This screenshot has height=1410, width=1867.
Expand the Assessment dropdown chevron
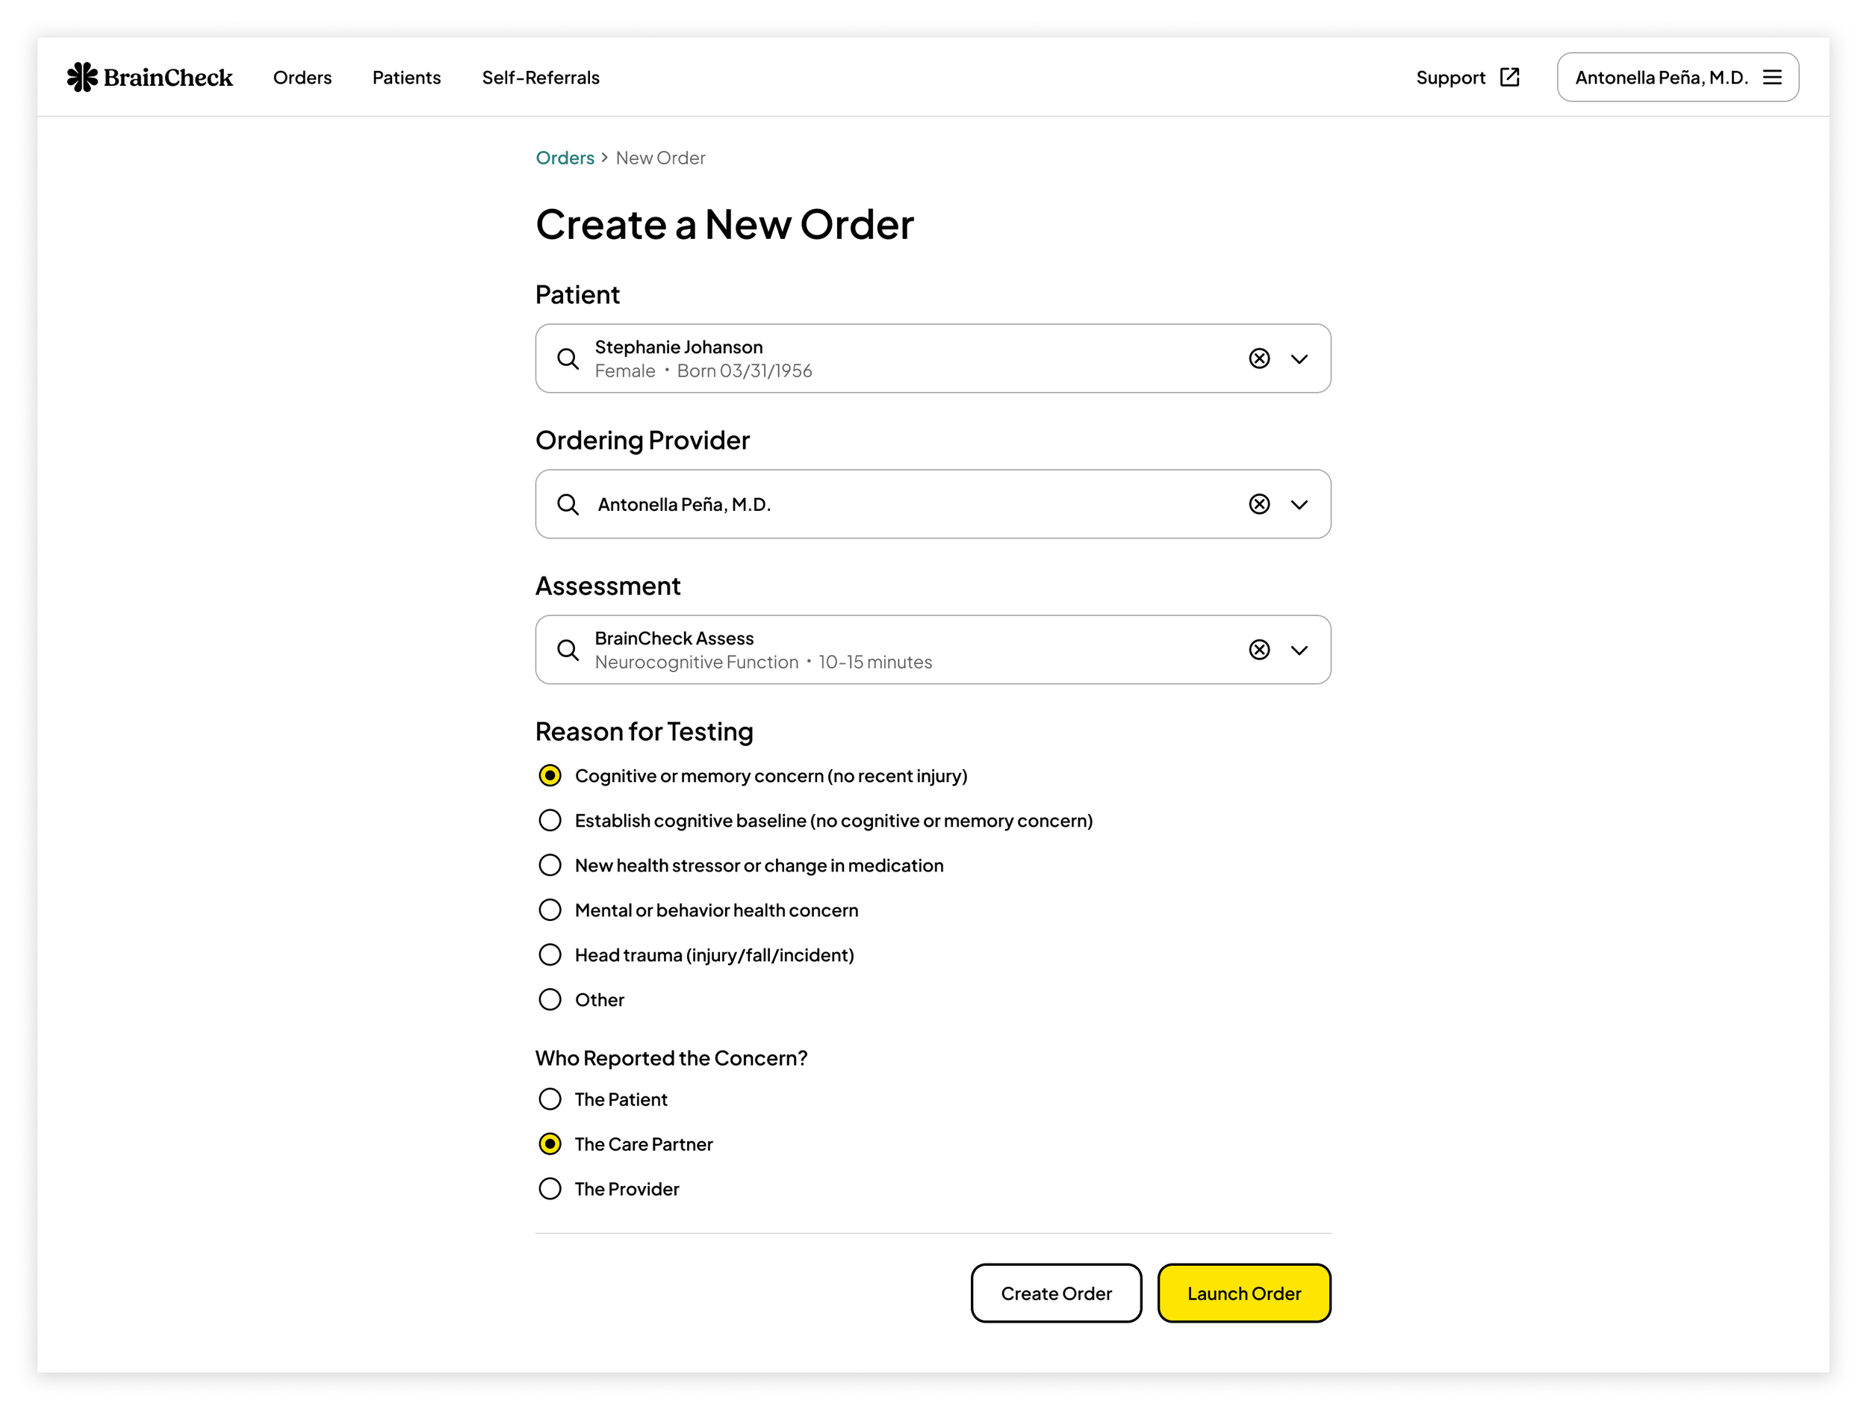click(x=1299, y=650)
